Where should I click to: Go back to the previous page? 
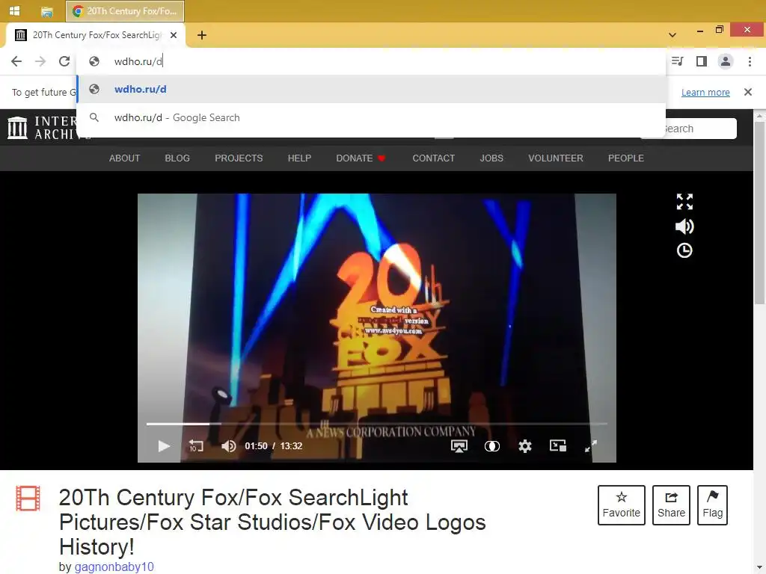click(16, 61)
